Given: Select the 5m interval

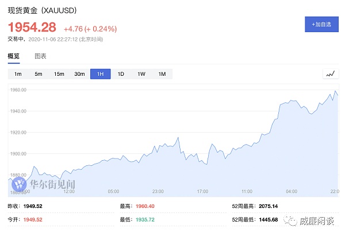Looking at the screenshot, I should pyautogui.click(x=39, y=74).
